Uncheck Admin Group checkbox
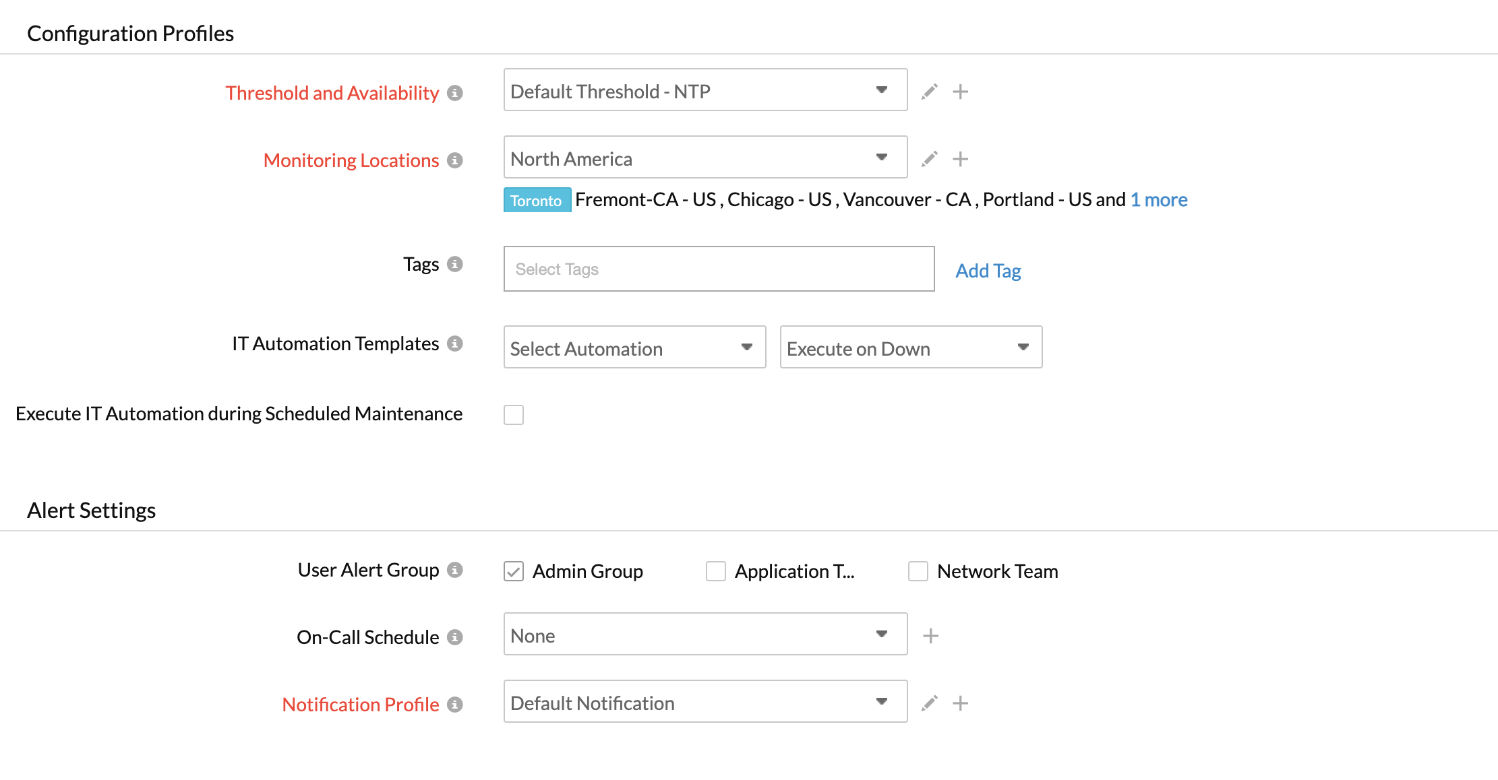Viewport: 1498px width, 780px height. 514,571
